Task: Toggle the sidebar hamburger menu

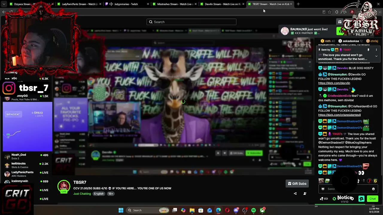Action: click(6, 22)
